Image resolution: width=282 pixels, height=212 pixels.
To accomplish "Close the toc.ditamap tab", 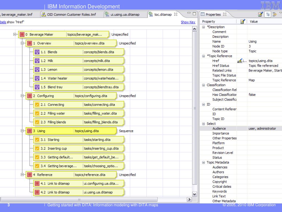I will coord(176,14).
